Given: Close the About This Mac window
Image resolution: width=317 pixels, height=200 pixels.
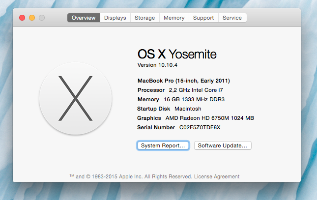Looking at the screenshot, I should [x=22, y=18].
